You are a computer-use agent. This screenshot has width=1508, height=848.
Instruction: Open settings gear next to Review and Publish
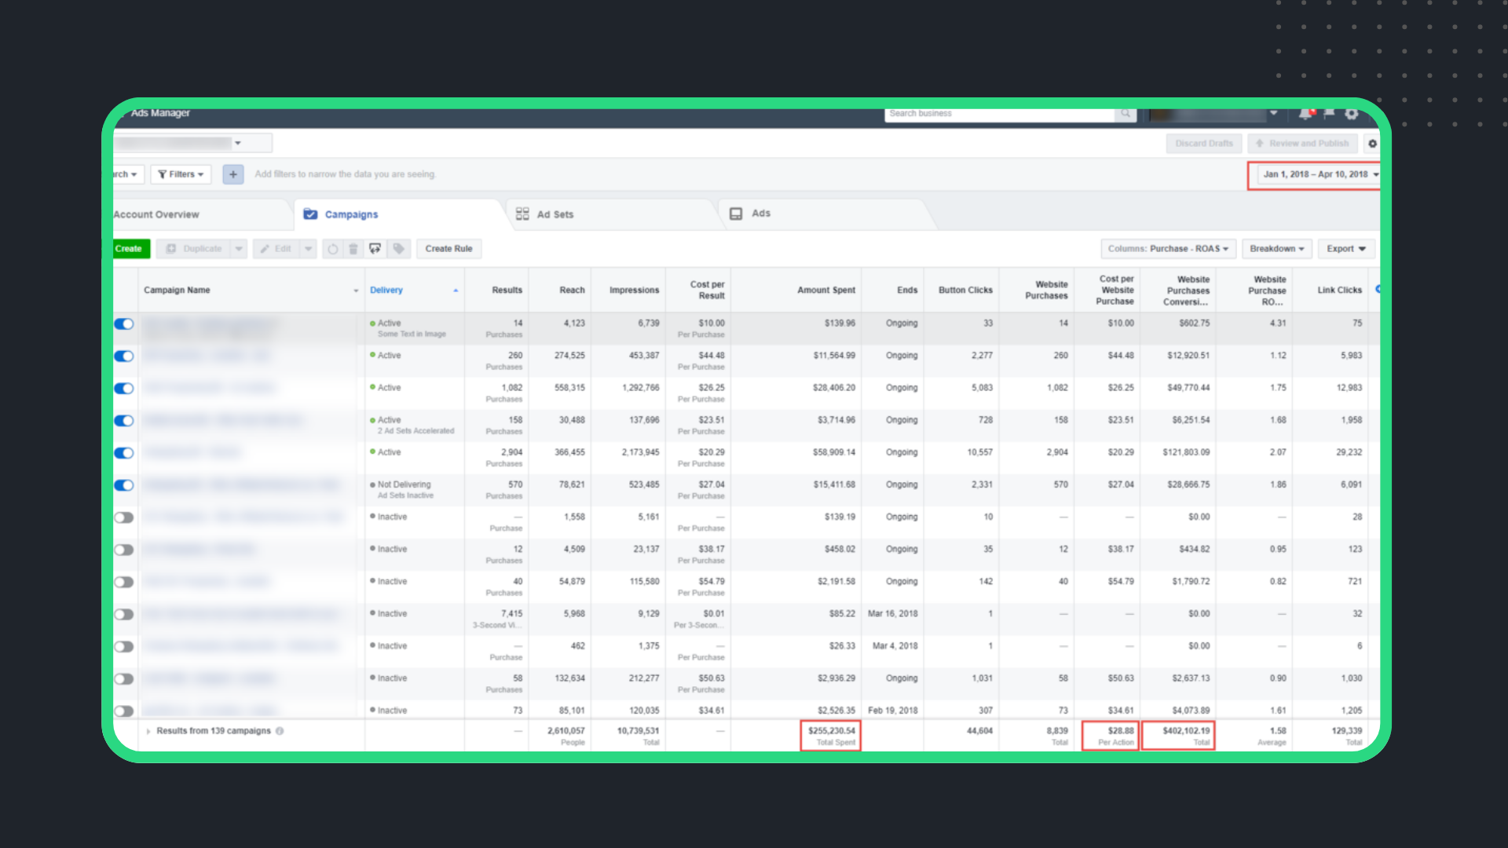tap(1372, 144)
